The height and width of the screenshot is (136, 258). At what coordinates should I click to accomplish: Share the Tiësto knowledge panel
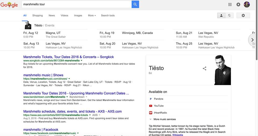[205, 68]
